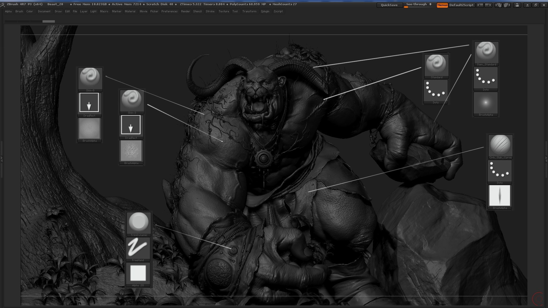Select the Alpha 28 square alpha
This screenshot has width=548, height=308.
(138, 275)
